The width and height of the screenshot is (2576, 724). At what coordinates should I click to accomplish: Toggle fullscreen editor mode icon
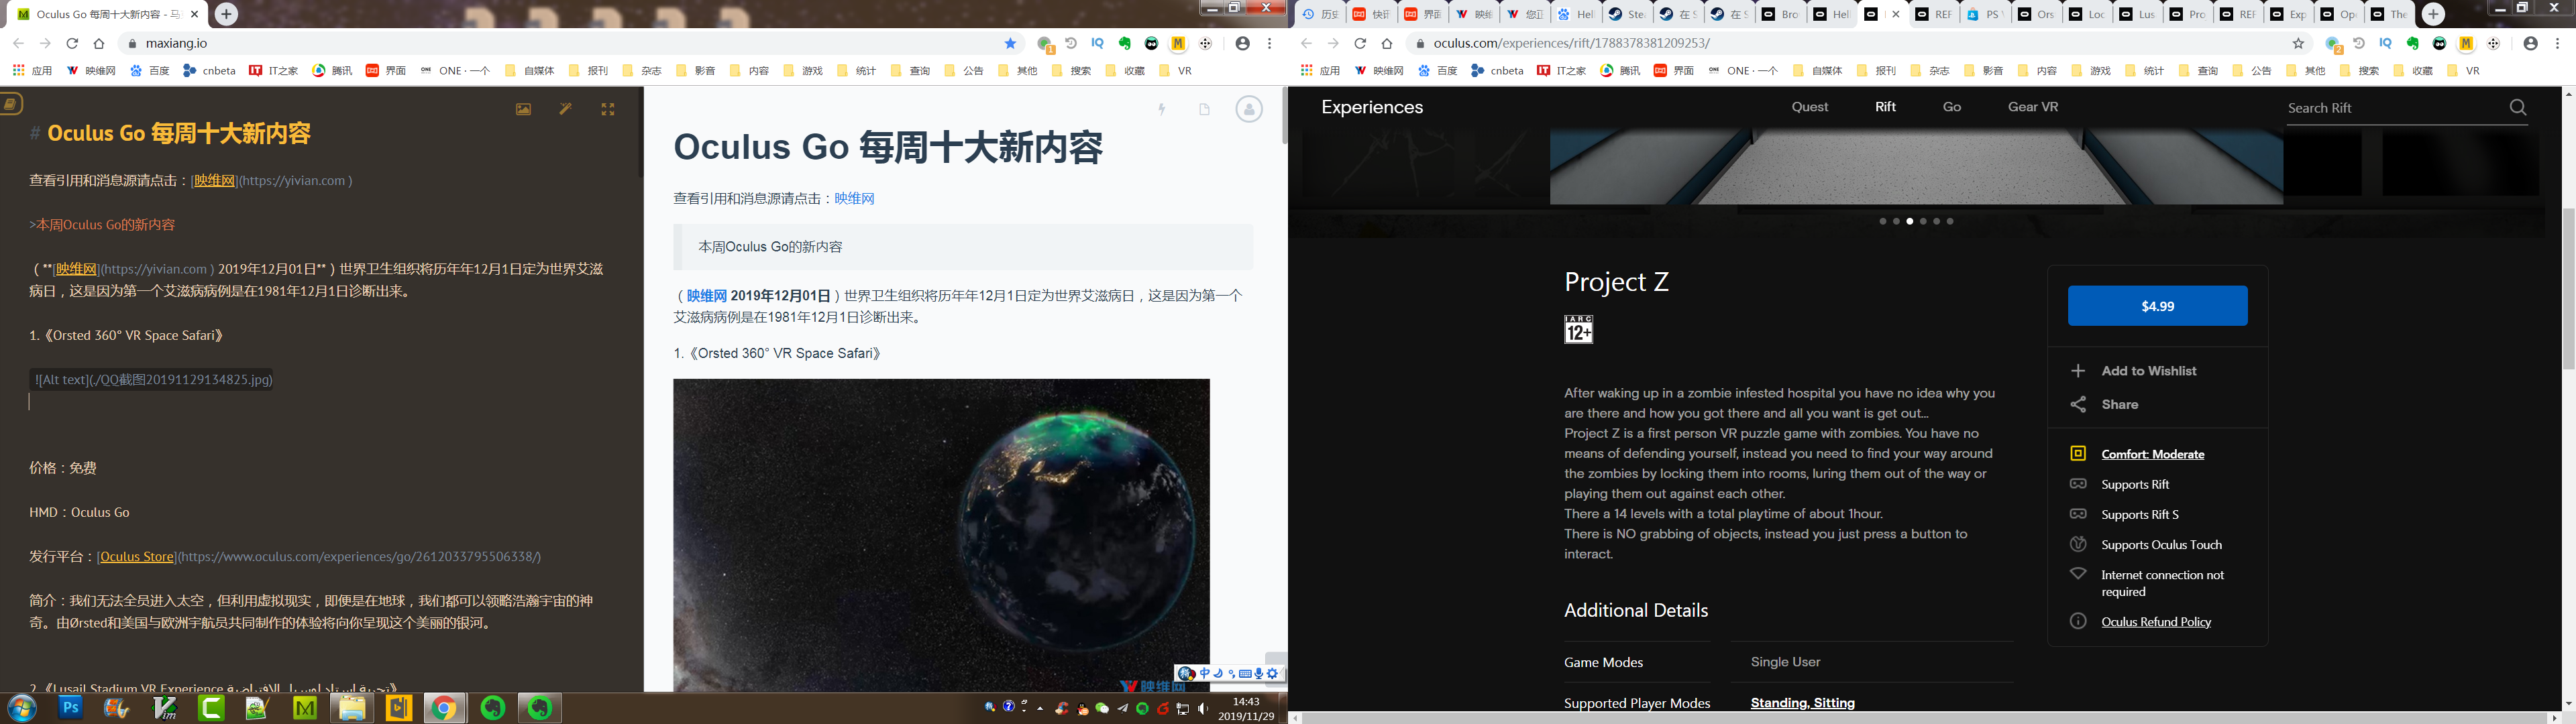coord(607,109)
